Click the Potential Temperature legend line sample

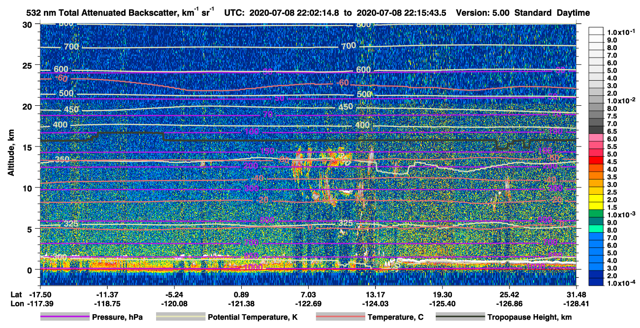[x=180, y=317]
